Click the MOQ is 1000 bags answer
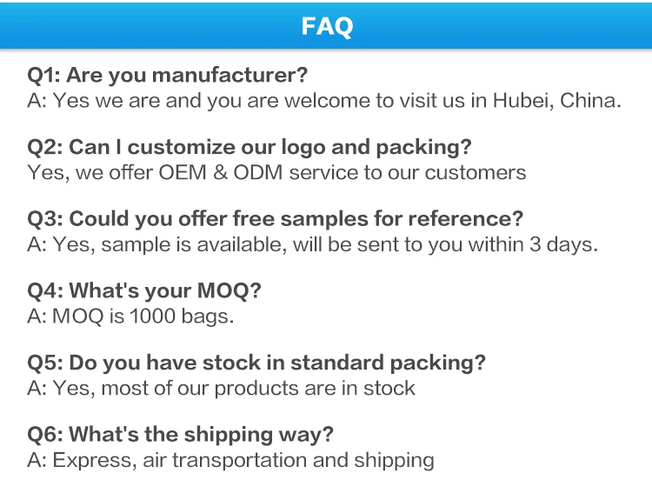This screenshot has height=480, width=652. (130, 317)
